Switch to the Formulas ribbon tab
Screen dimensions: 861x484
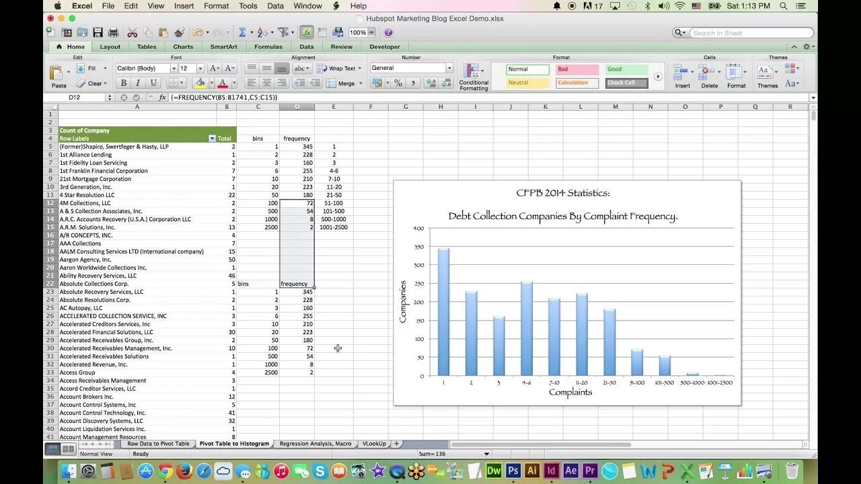click(x=268, y=47)
